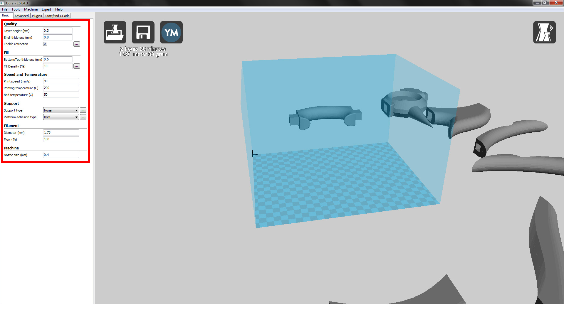
Task: Click the YouMagine YM share icon
Action: click(171, 32)
